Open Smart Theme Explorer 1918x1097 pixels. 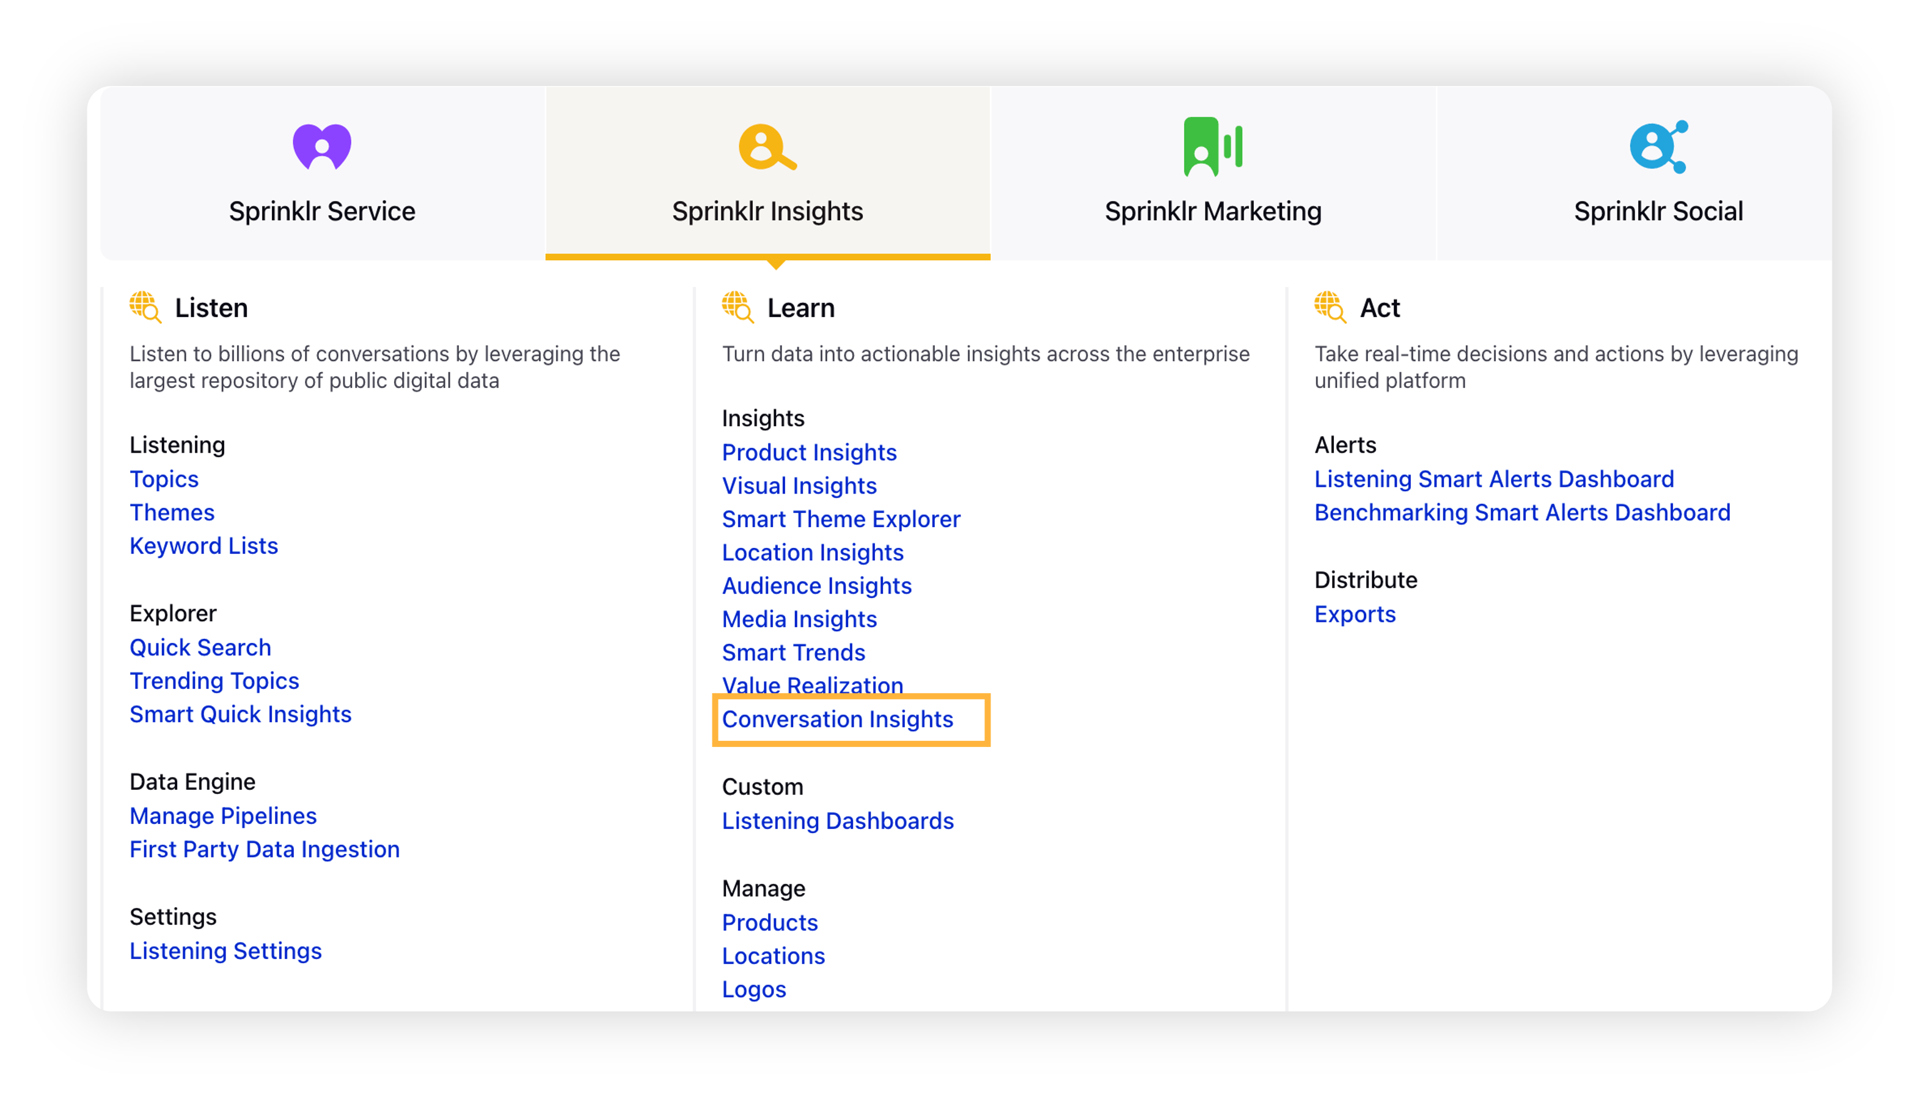coord(841,519)
